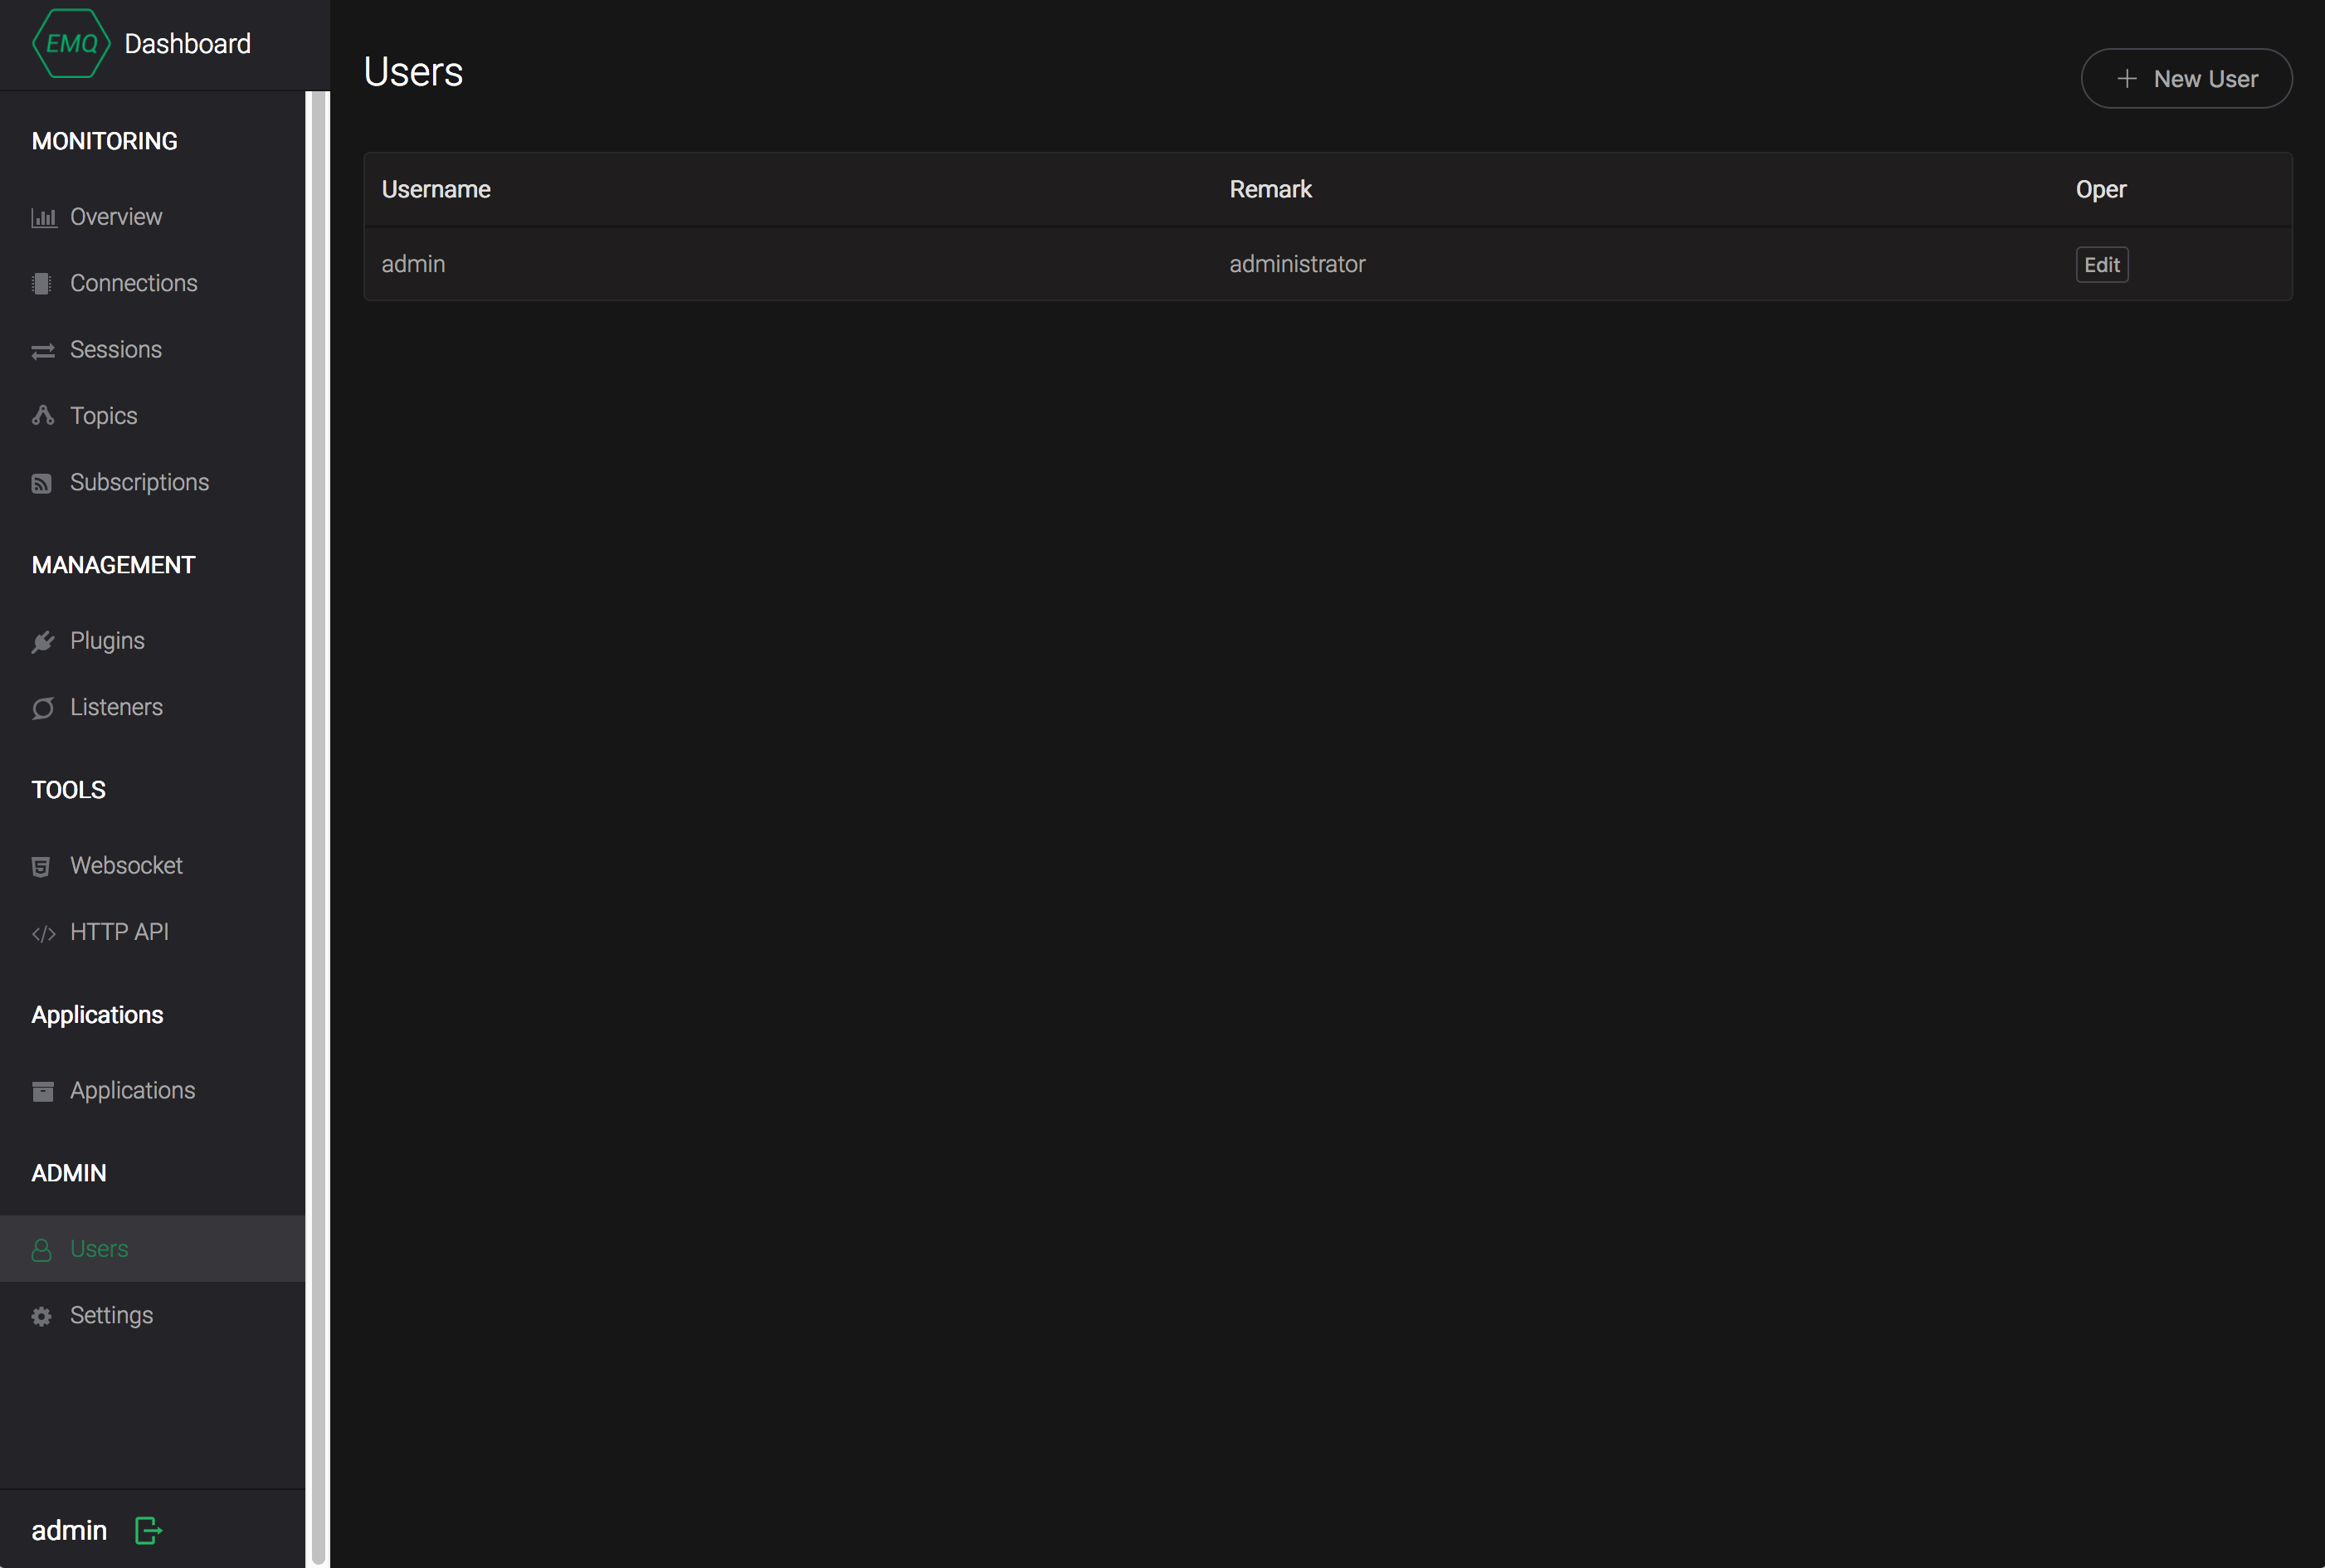Click the HTTP API code icon
The height and width of the screenshot is (1568, 2325).
pyautogui.click(x=43, y=933)
